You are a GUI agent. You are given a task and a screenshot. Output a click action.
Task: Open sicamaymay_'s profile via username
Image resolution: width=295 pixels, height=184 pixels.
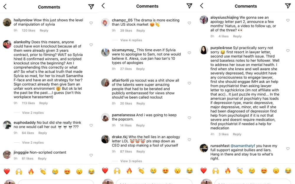(124, 50)
